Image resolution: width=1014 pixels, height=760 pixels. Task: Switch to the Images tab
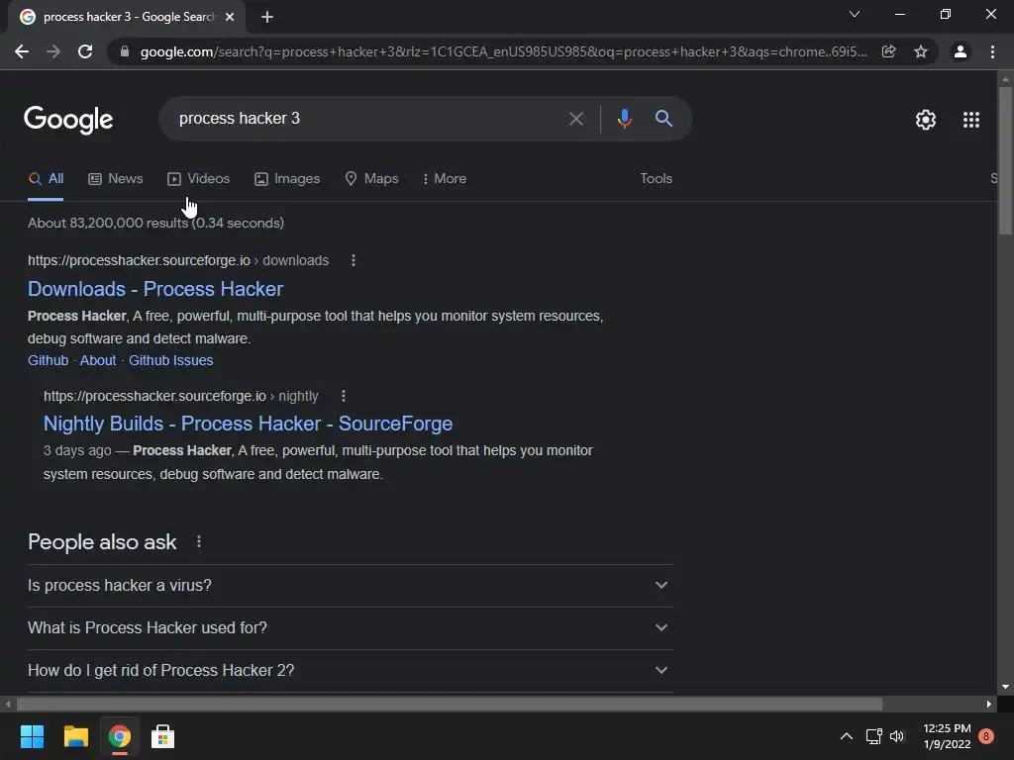tap(287, 179)
